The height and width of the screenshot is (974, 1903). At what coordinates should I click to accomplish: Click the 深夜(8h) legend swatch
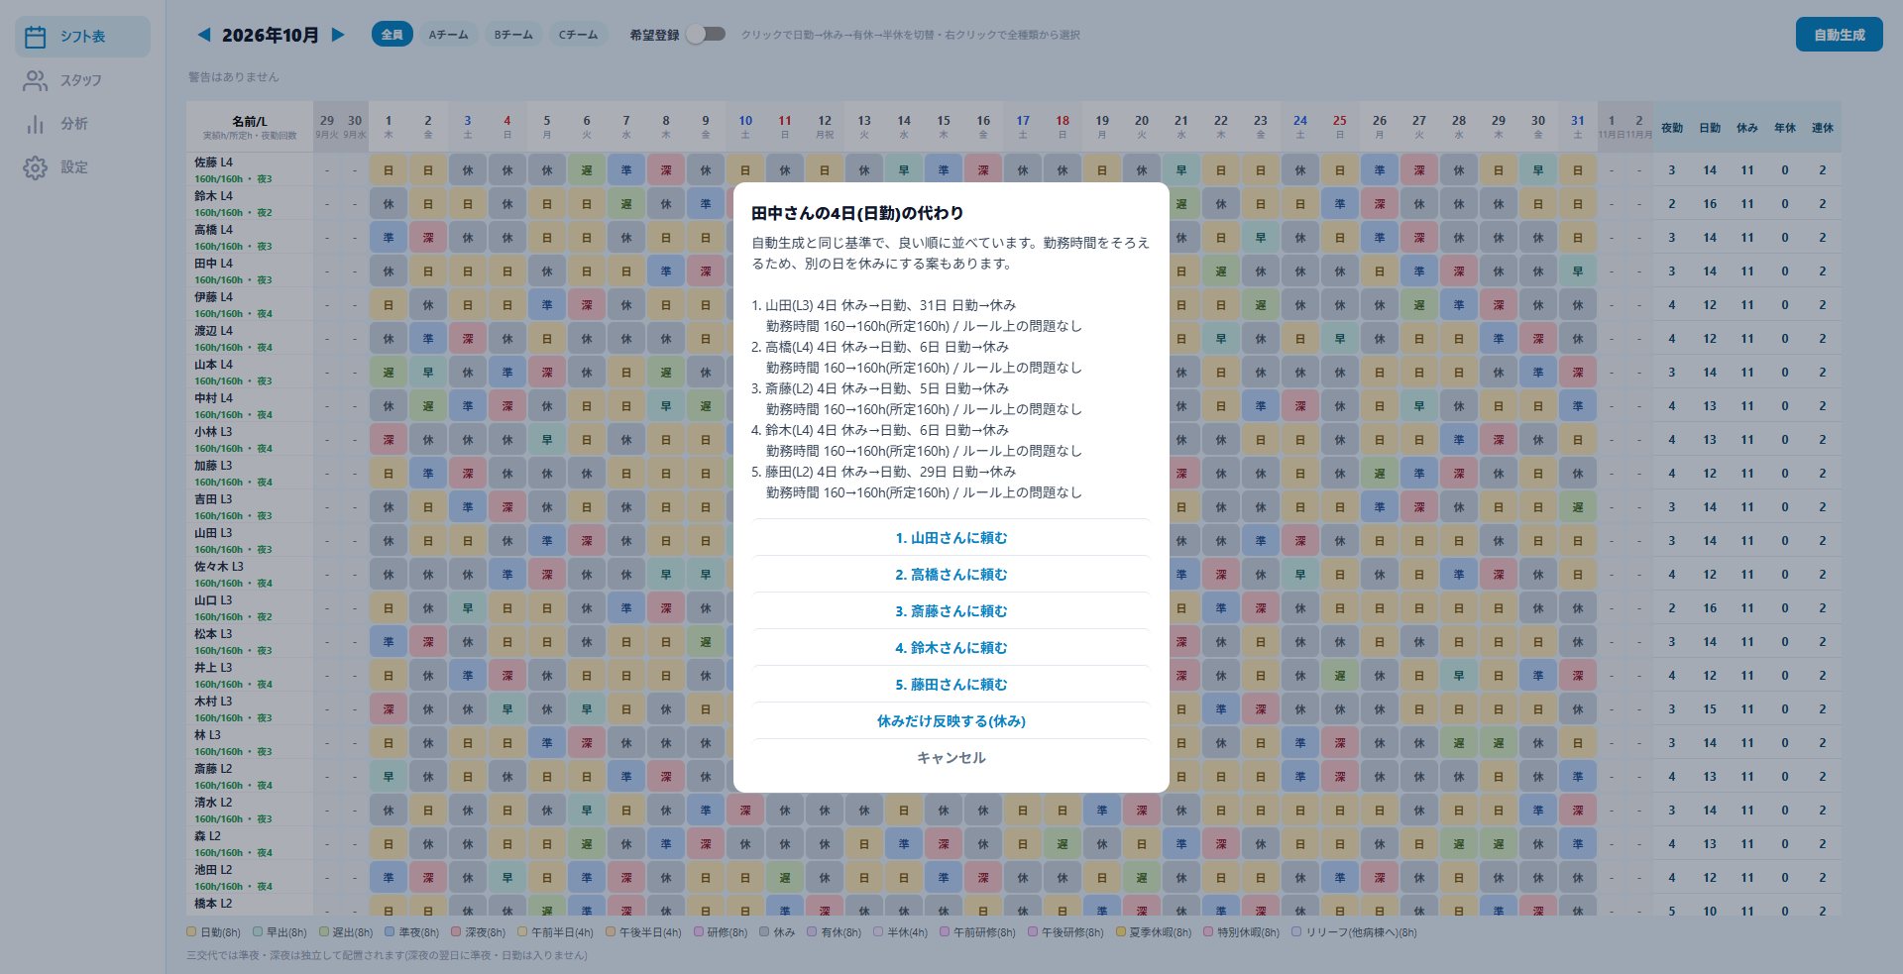click(x=456, y=932)
